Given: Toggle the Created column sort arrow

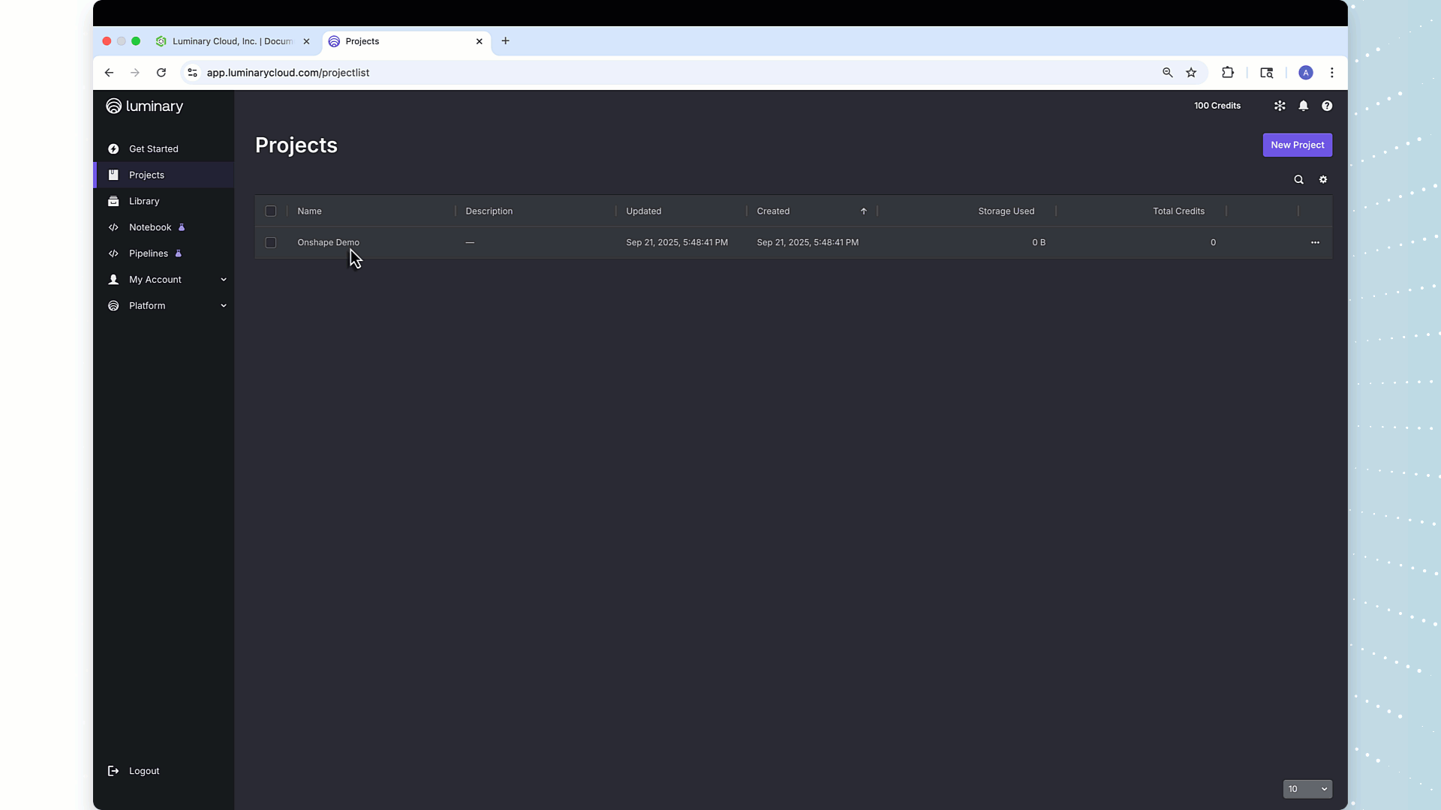Looking at the screenshot, I should click(x=863, y=211).
